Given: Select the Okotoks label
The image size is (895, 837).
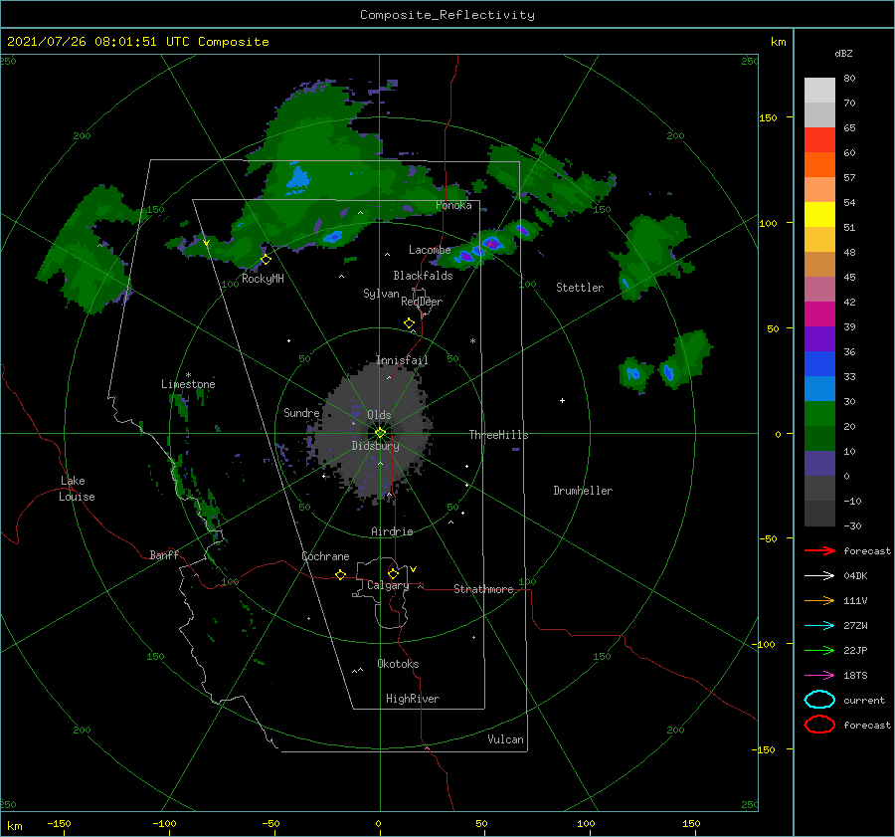Looking at the screenshot, I should 398,664.
